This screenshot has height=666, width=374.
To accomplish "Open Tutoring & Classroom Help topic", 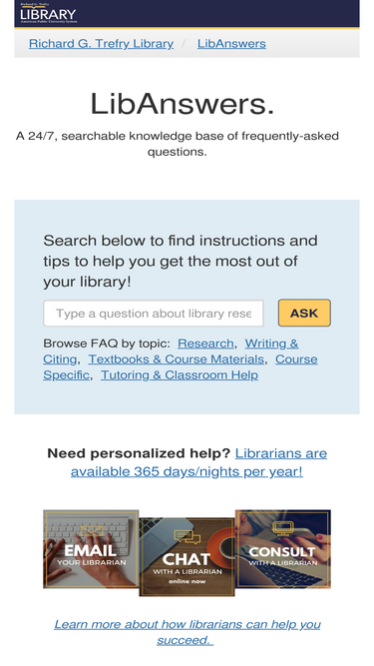I will (180, 375).
